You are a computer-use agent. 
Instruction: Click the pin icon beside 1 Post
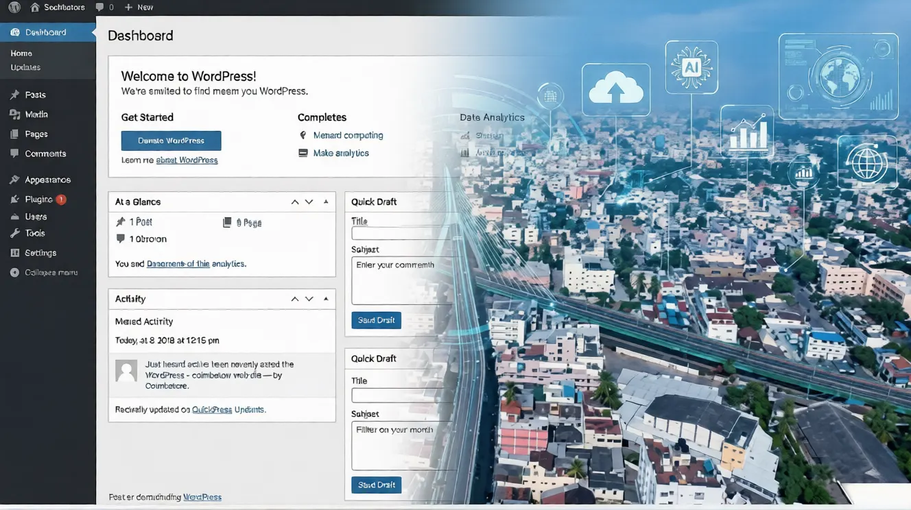coord(121,221)
